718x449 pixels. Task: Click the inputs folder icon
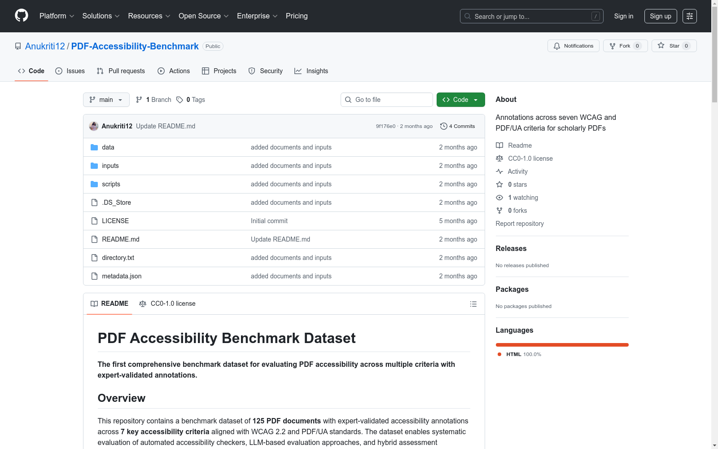pyautogui.click(x=94, y=166)
